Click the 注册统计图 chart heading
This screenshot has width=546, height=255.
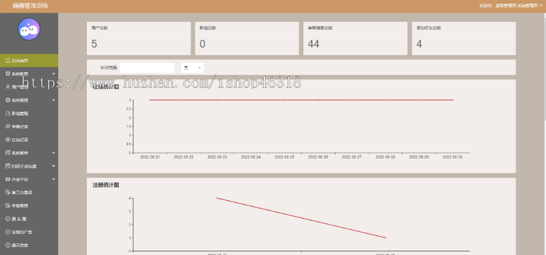click(106, 185)
